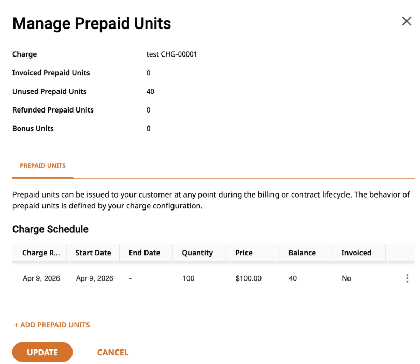420x364 pixels.
Task: Click the UPDATE button
Action: (x=42, y=352)
